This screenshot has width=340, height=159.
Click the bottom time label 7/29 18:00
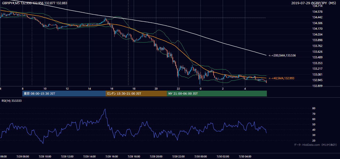coord(134,156)
